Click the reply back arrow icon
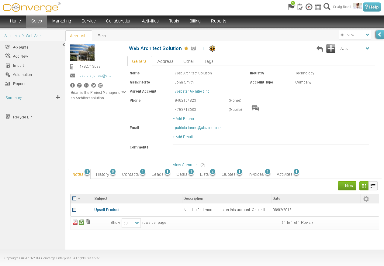Viewport: 384px width, 266px height. [x=320, y=49]
